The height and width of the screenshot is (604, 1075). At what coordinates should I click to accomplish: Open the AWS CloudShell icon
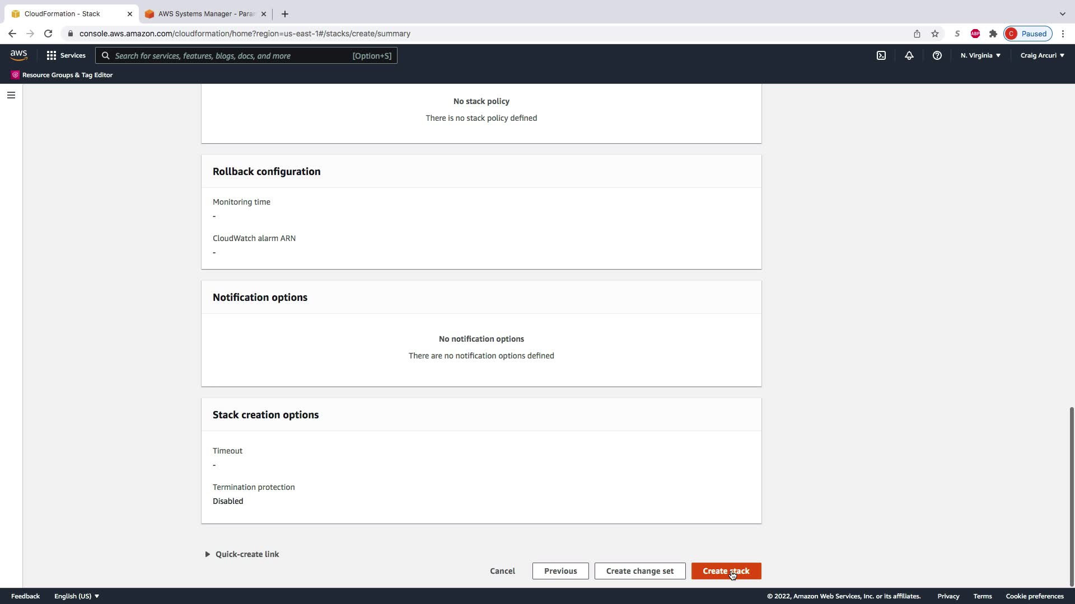click(x=881, y=55)
